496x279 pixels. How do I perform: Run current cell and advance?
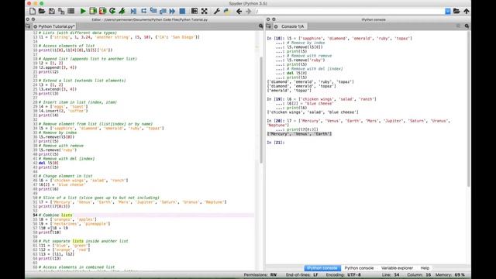[102, 11]
